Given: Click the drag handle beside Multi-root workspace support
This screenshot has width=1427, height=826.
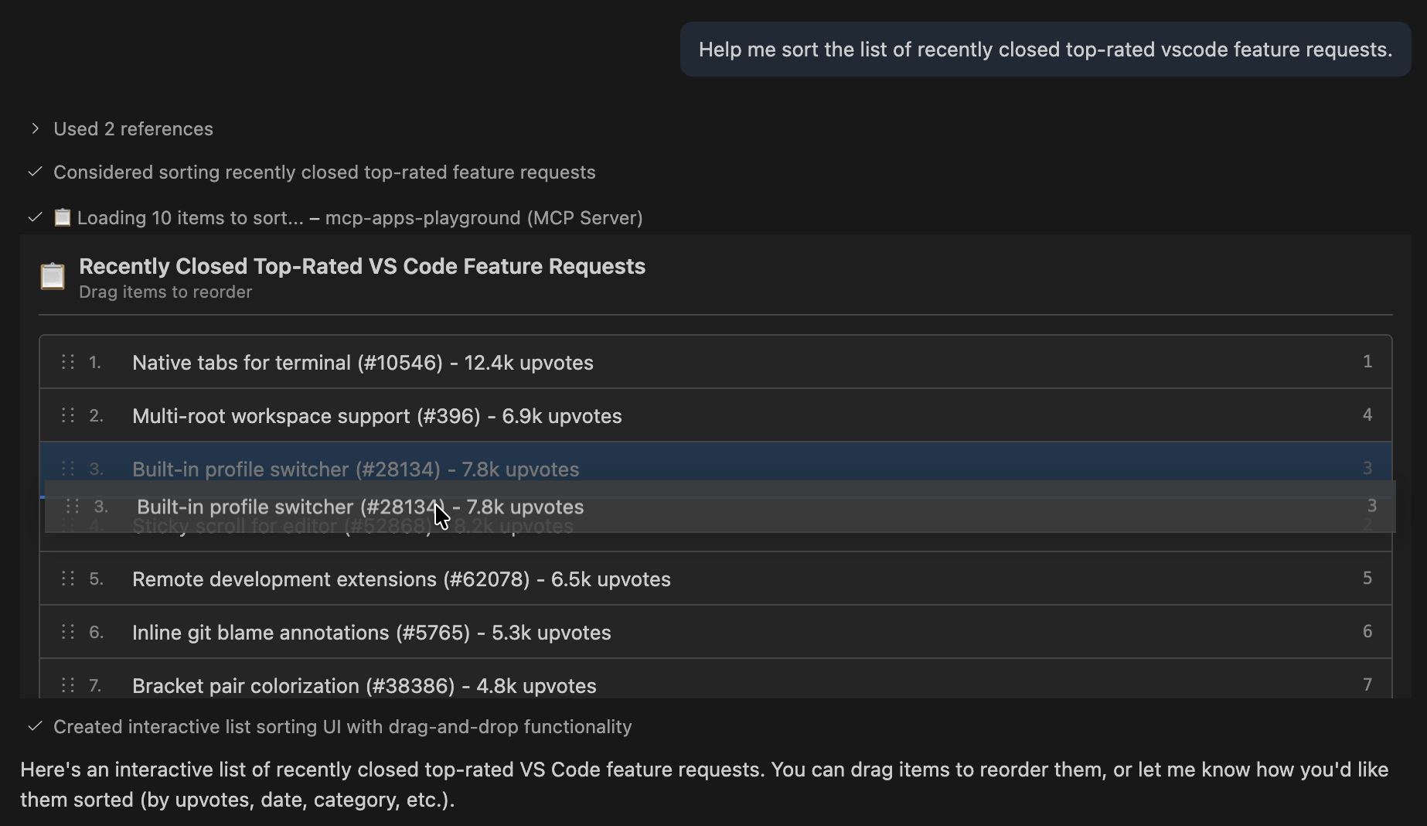Looking at the screenshot, I should pos(66,415).
